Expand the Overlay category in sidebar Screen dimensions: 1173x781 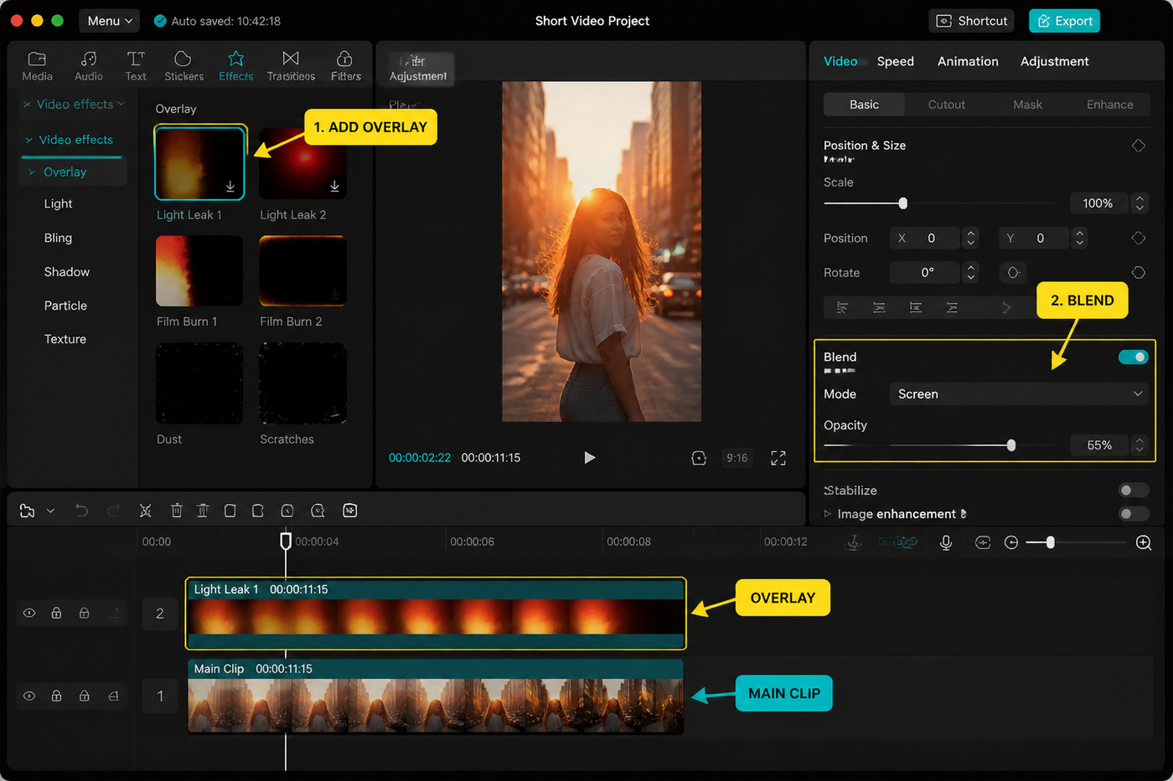[x=32, y=172]
